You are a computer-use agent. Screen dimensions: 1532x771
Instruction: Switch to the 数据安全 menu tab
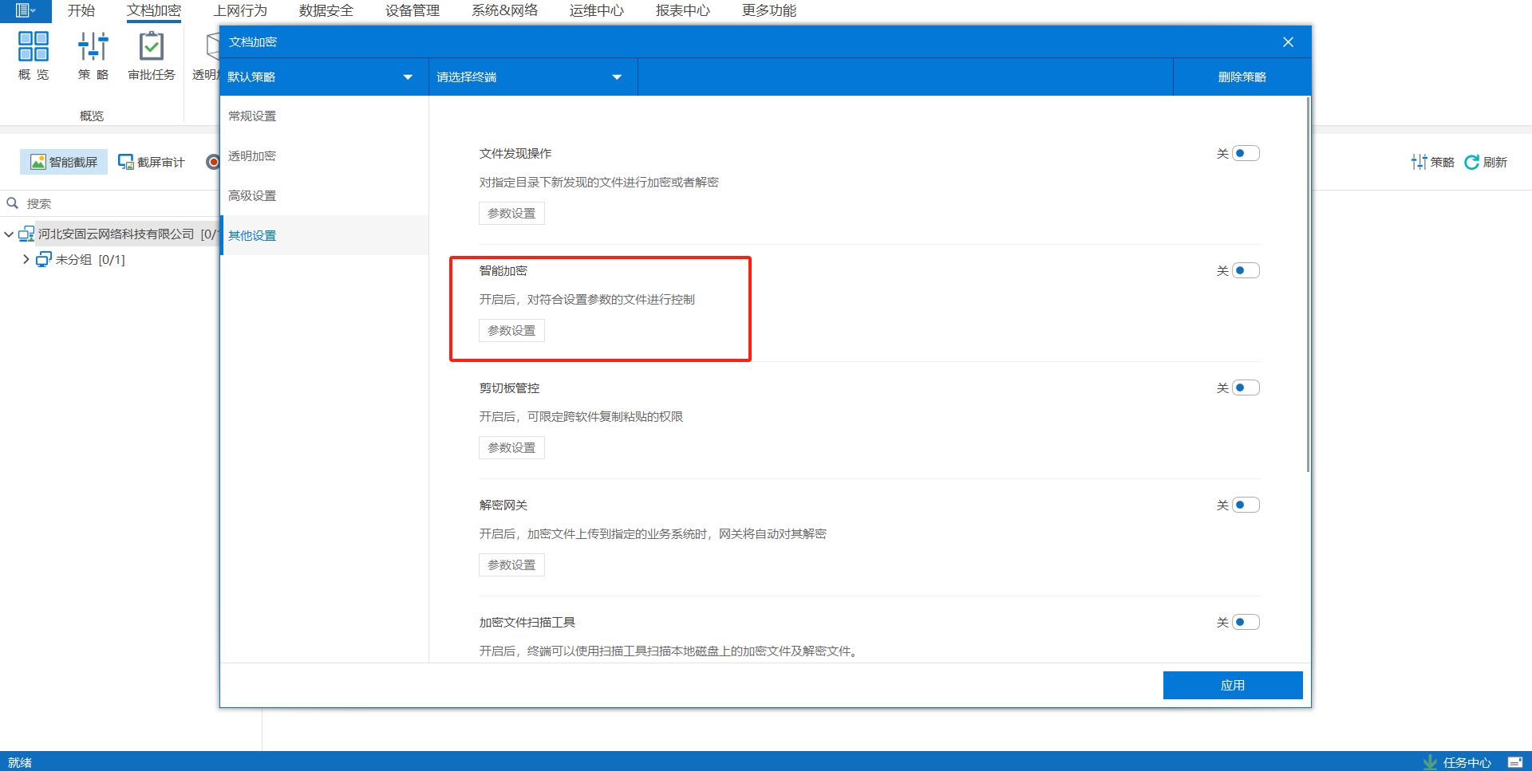pos(326,10)
